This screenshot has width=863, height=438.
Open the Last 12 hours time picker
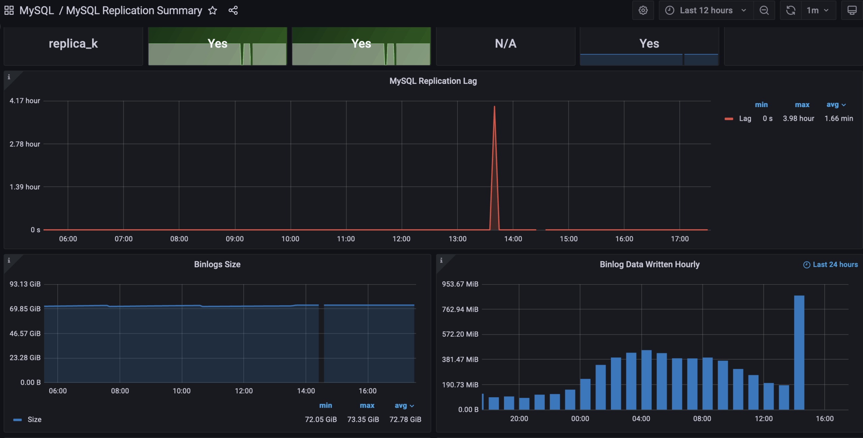click(706, 10)
